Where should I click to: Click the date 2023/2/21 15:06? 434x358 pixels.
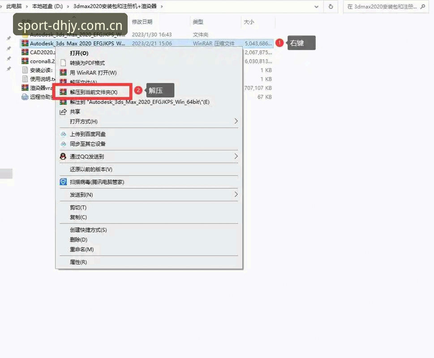(152, 43)
